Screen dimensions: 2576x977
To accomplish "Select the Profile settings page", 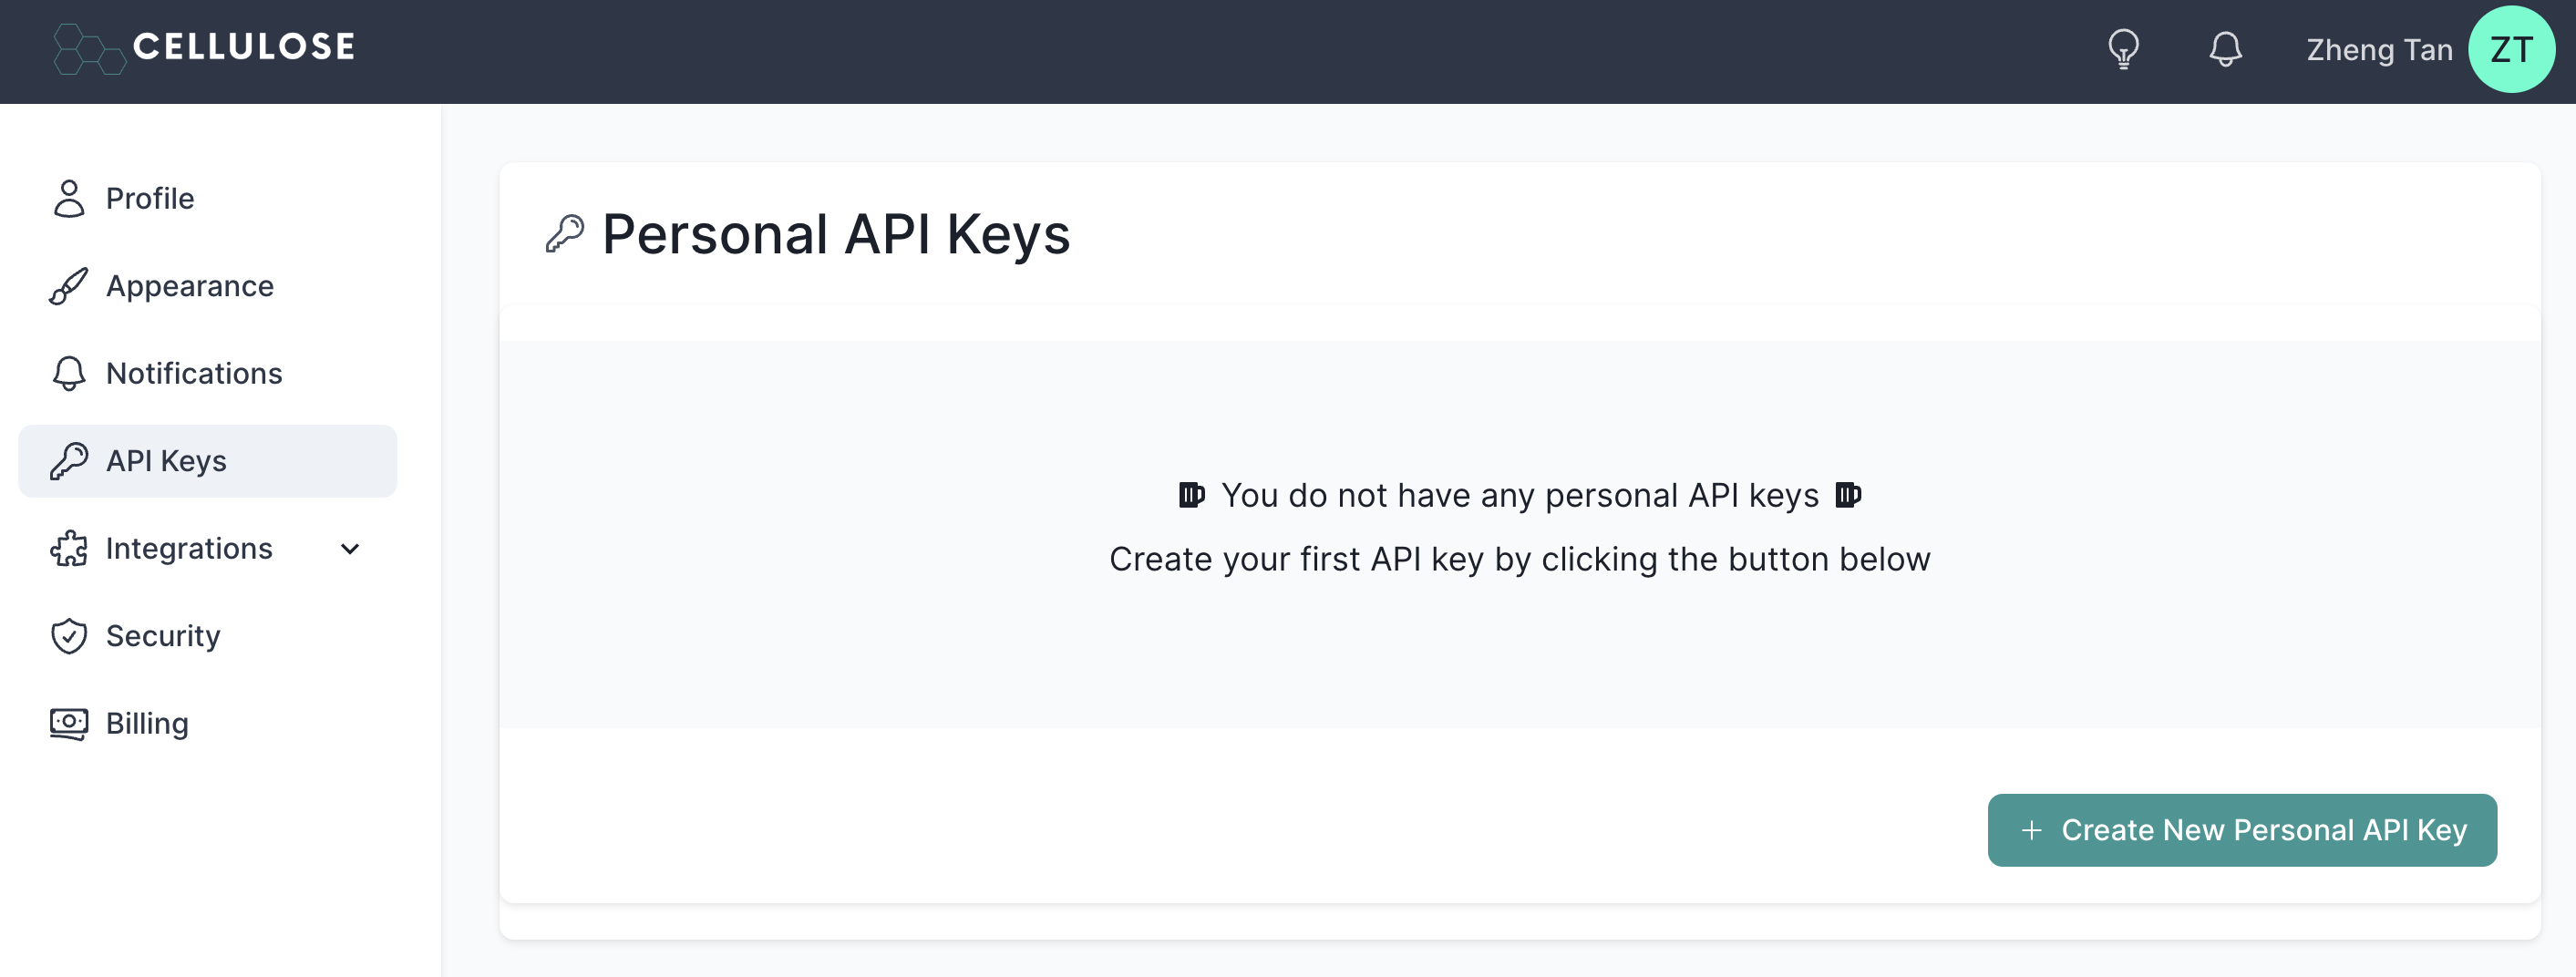I will [150, 198].
